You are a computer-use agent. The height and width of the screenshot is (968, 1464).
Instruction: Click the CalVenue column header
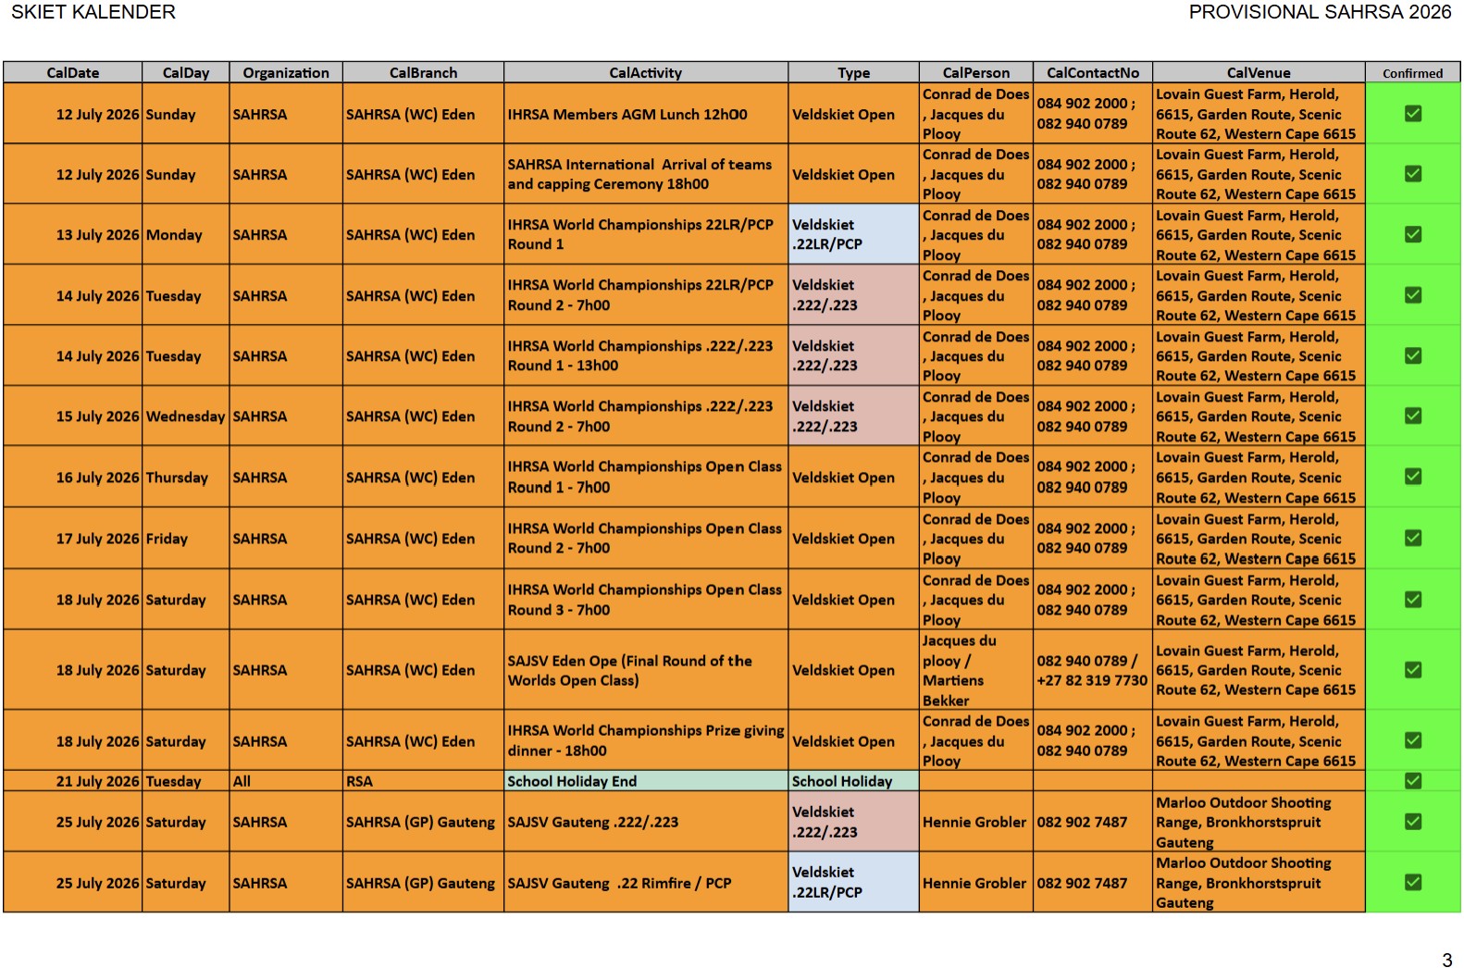(1258, 73)
